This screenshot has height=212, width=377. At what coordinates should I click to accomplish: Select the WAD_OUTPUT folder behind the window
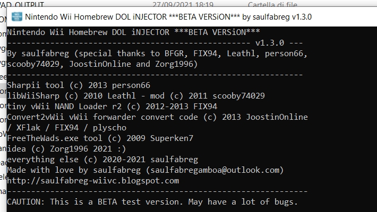[x=22, y=3]
